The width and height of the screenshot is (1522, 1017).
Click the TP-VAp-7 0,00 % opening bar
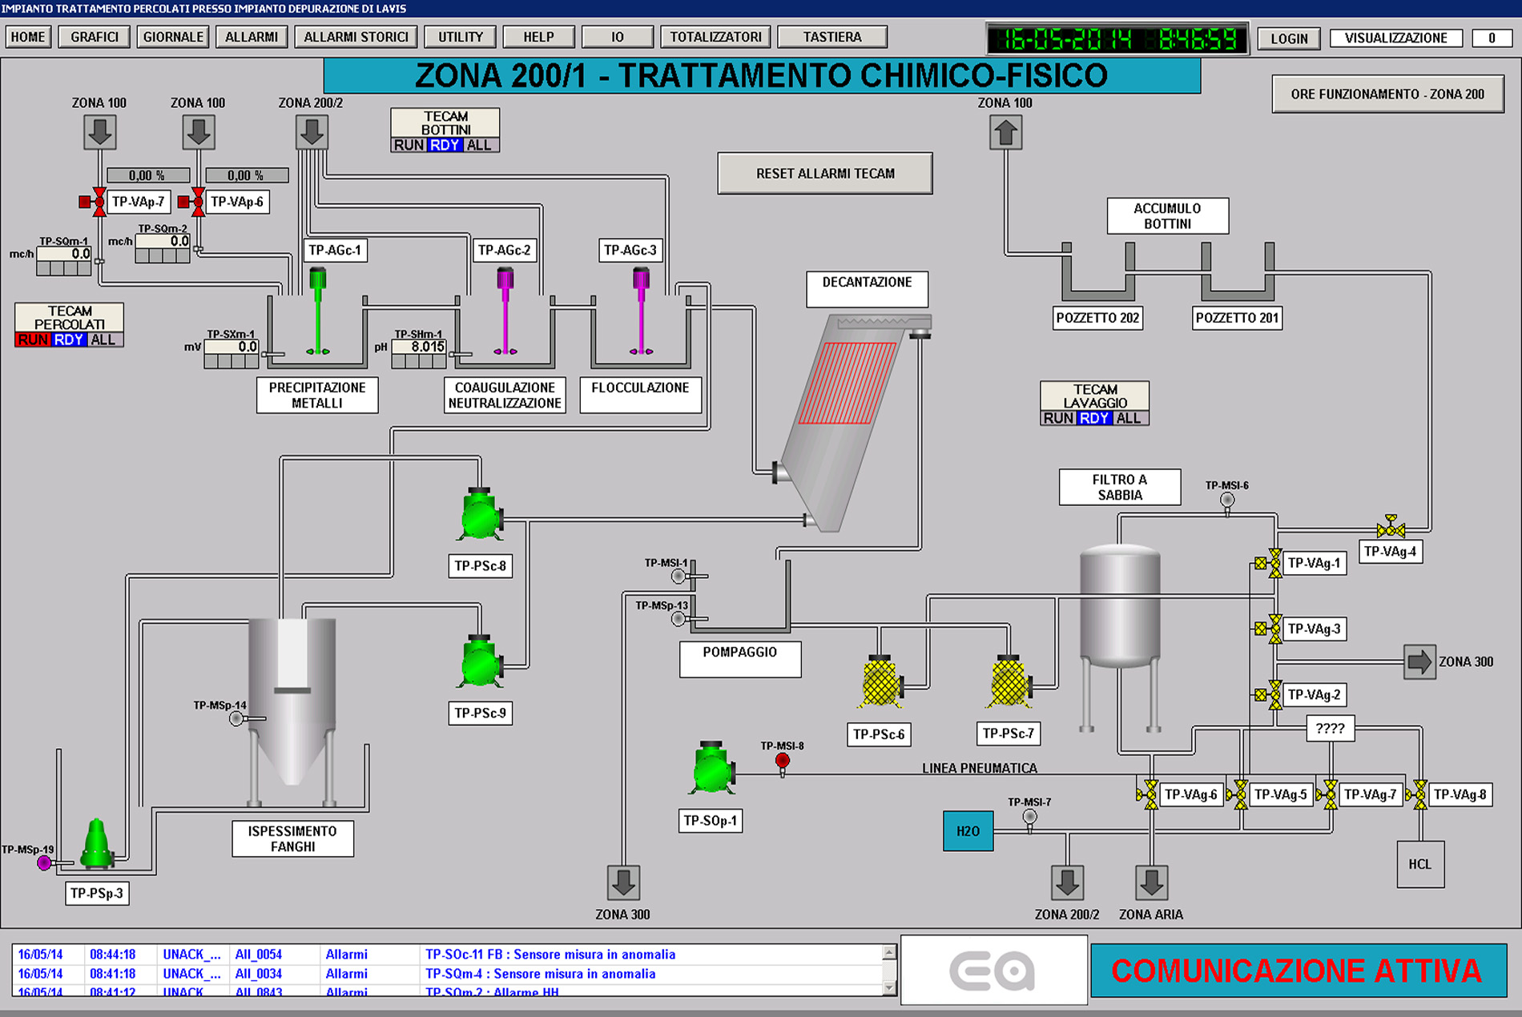point(147,175)
